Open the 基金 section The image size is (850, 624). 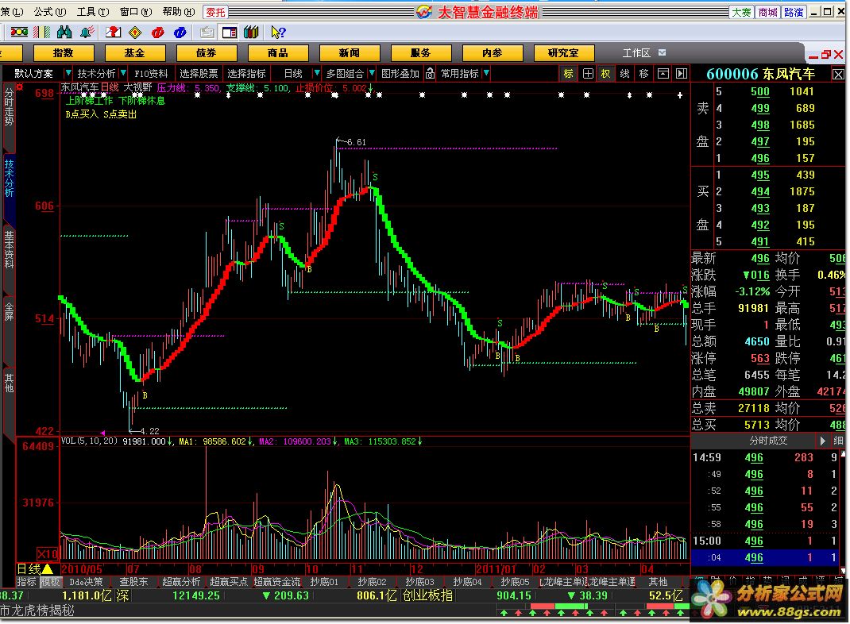click(x=135, y=52)
